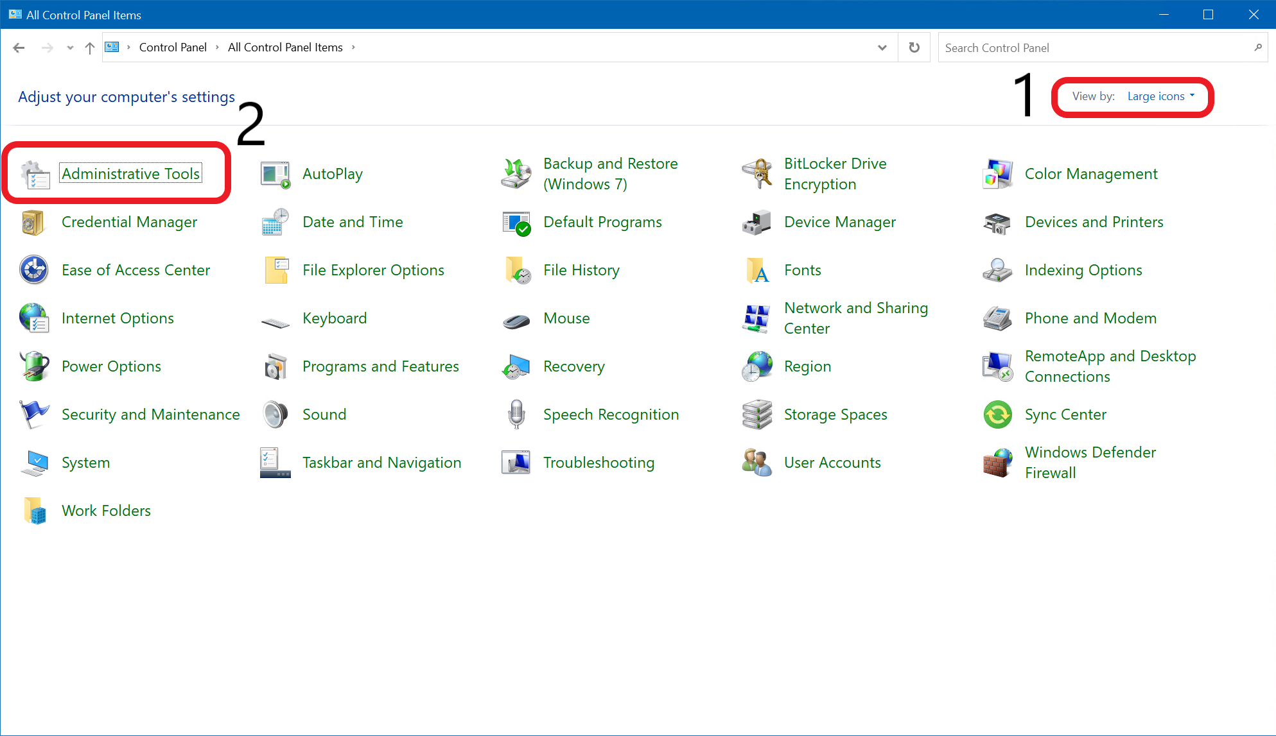Click the search magnifier icon
This screenshot has width=1276, height=736.
[x=1257, y=47]
